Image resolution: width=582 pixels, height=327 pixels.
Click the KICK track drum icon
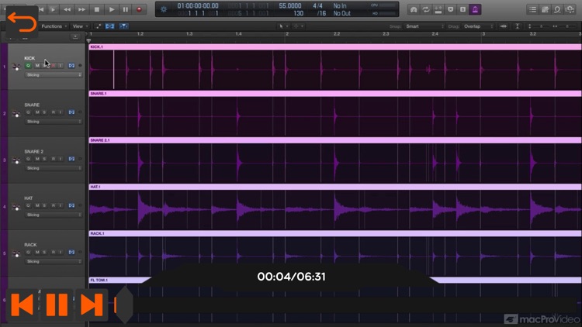tap(16, 67)
